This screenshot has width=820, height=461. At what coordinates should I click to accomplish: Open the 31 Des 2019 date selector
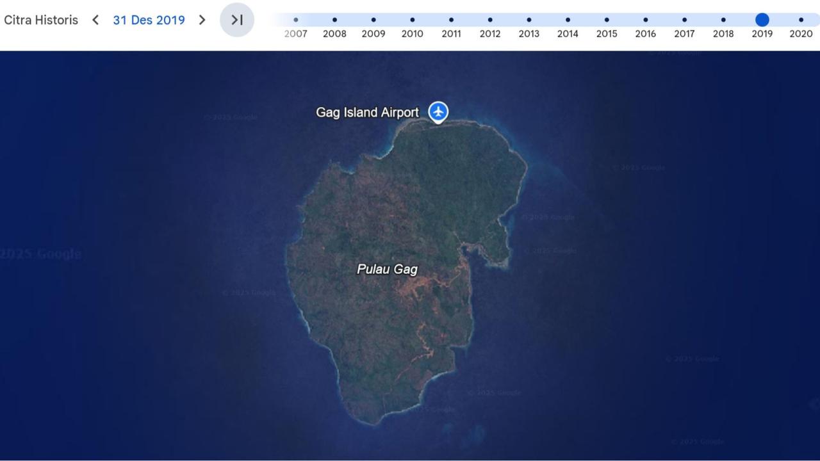pyautogui.click(x=149, y=20)
